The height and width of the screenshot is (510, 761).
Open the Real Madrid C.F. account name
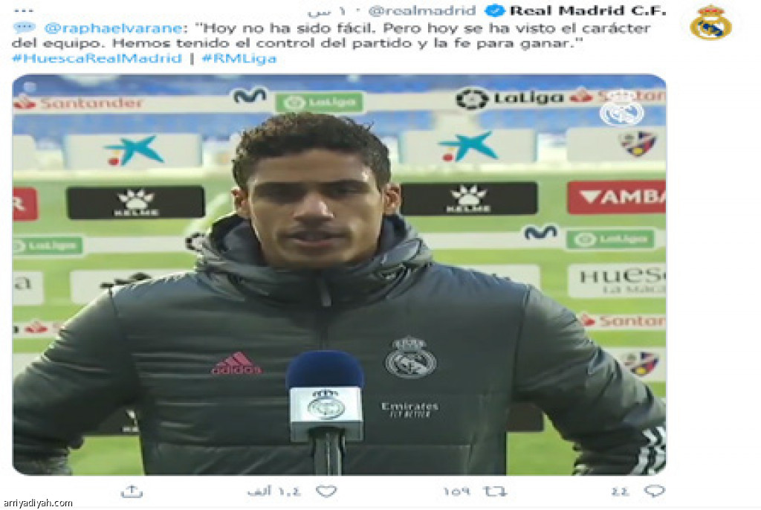pos(587,10)
